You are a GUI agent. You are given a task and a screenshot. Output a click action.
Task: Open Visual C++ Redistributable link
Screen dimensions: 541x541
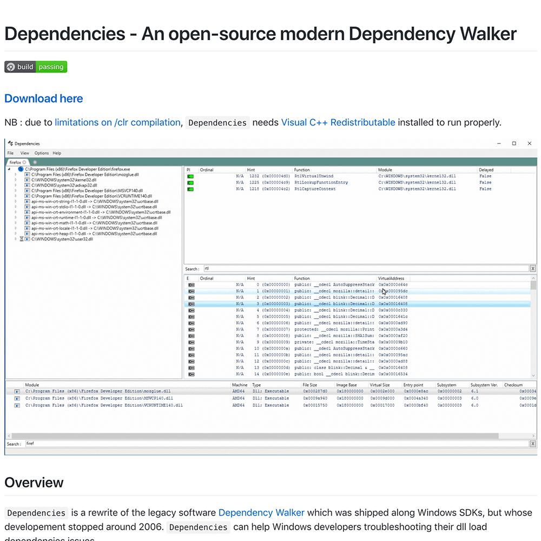[x=338, y=122]
